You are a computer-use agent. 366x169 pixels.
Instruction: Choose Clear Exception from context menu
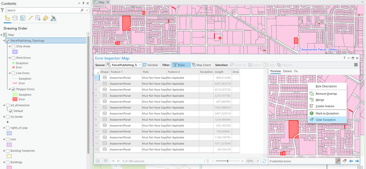[325, 120]
